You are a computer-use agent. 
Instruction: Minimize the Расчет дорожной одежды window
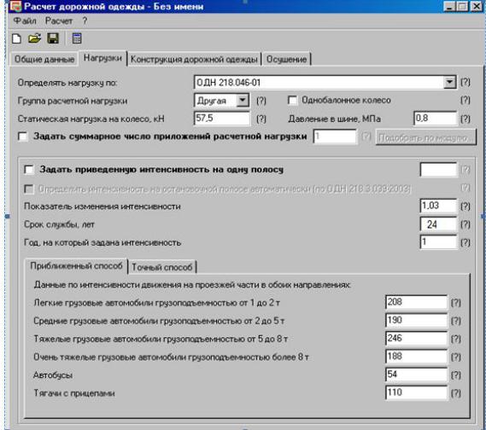(449, 6)
